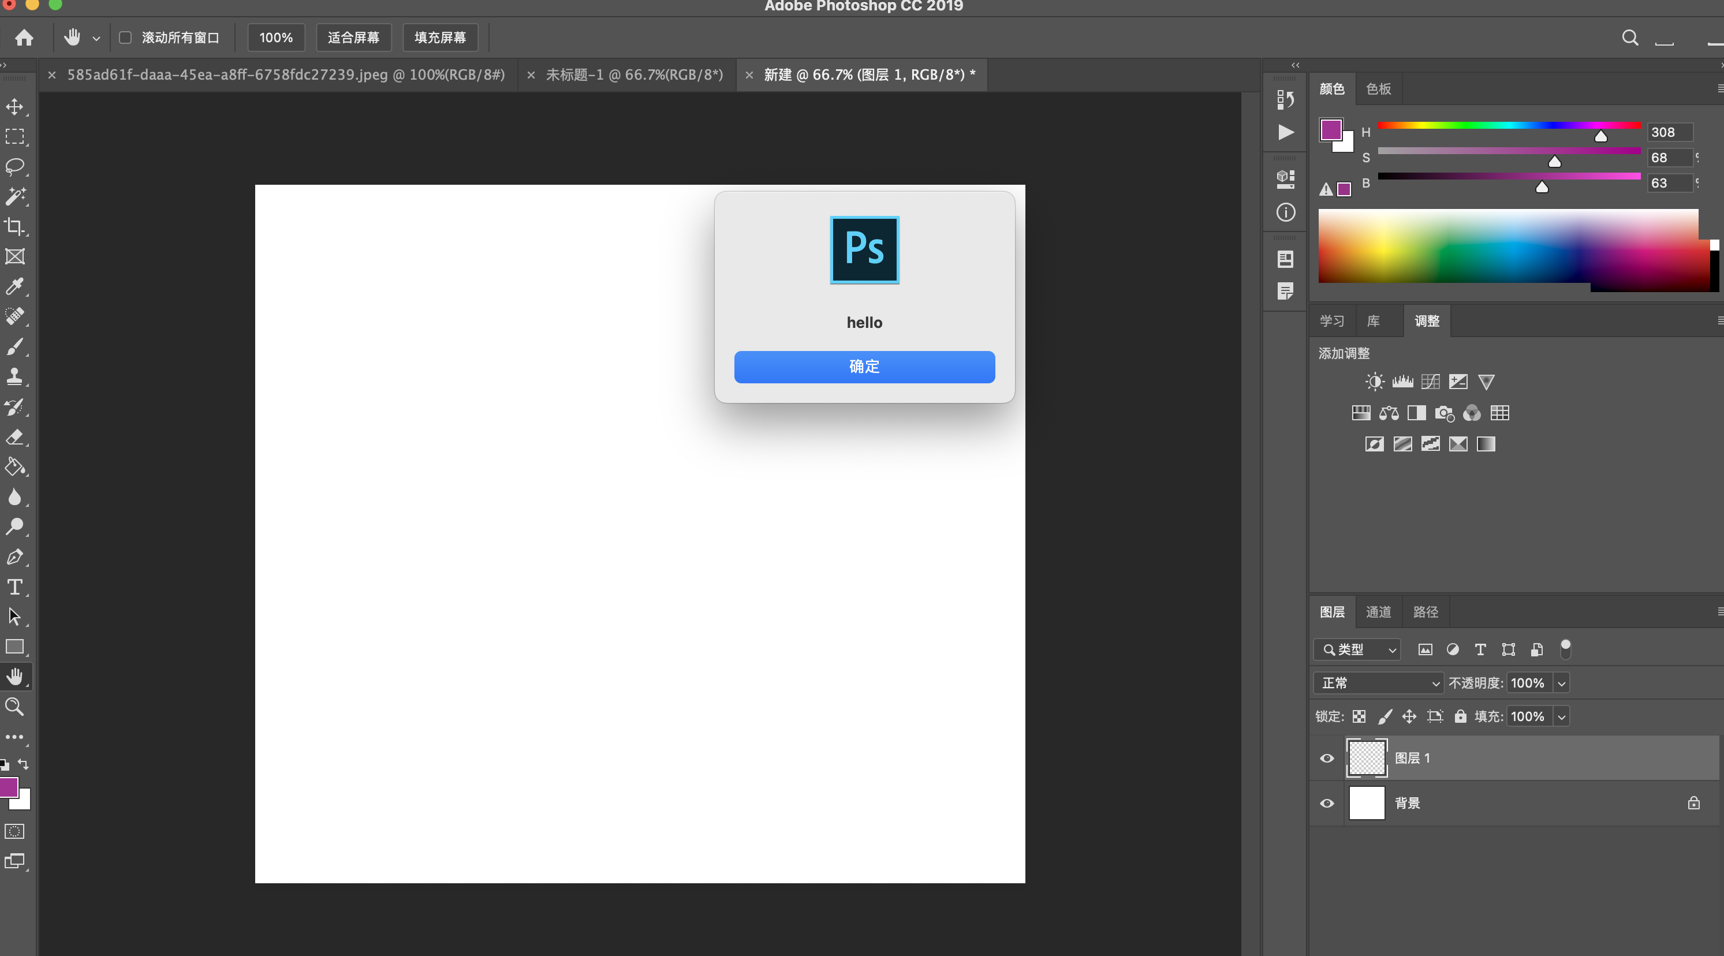
Task: Select the Dodge tool
Action: pyautogui.click(x=15, y=526)
